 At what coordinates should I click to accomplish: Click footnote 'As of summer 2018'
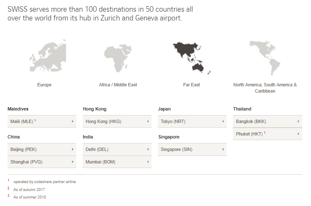[x=30, y=197]
